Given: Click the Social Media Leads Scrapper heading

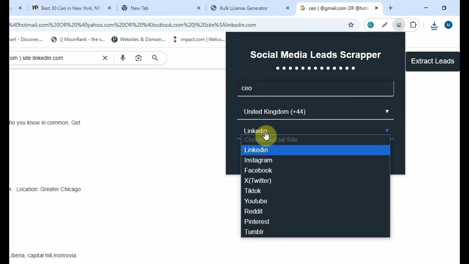Looking at the screenshot, I should [x=315, y=55].
